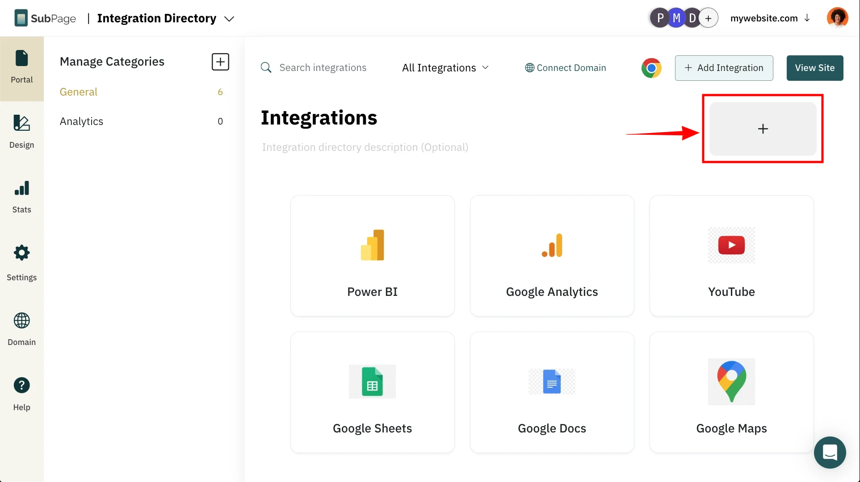This screenshot has height=482, width=860.
Task: Click the gray plus image placeholder
Action: (763, 129)
